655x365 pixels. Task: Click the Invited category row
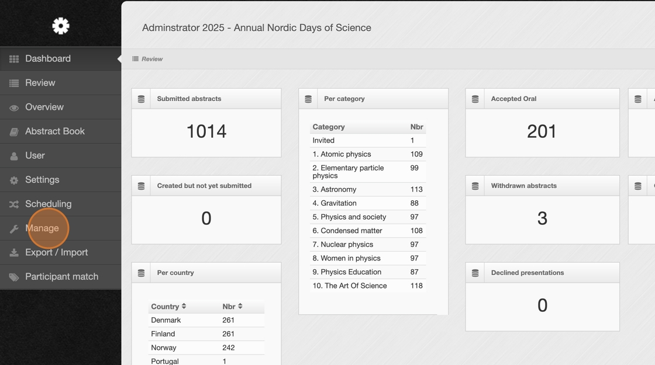[368, 141]
